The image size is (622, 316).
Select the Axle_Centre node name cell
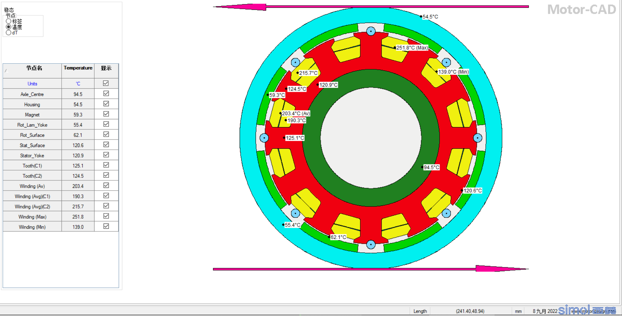click(32, 94)
